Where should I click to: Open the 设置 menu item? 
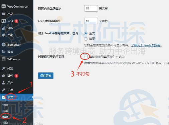(17, 97)
